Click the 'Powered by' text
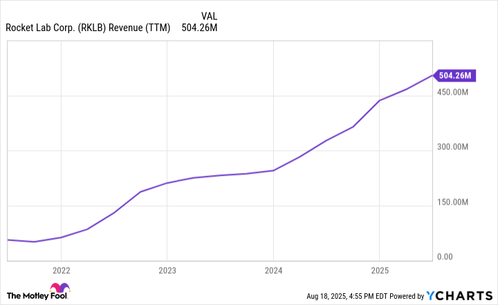 pyautogui.click(x=407, y=297)
